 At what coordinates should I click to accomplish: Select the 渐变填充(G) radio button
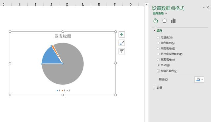(158, 48)
